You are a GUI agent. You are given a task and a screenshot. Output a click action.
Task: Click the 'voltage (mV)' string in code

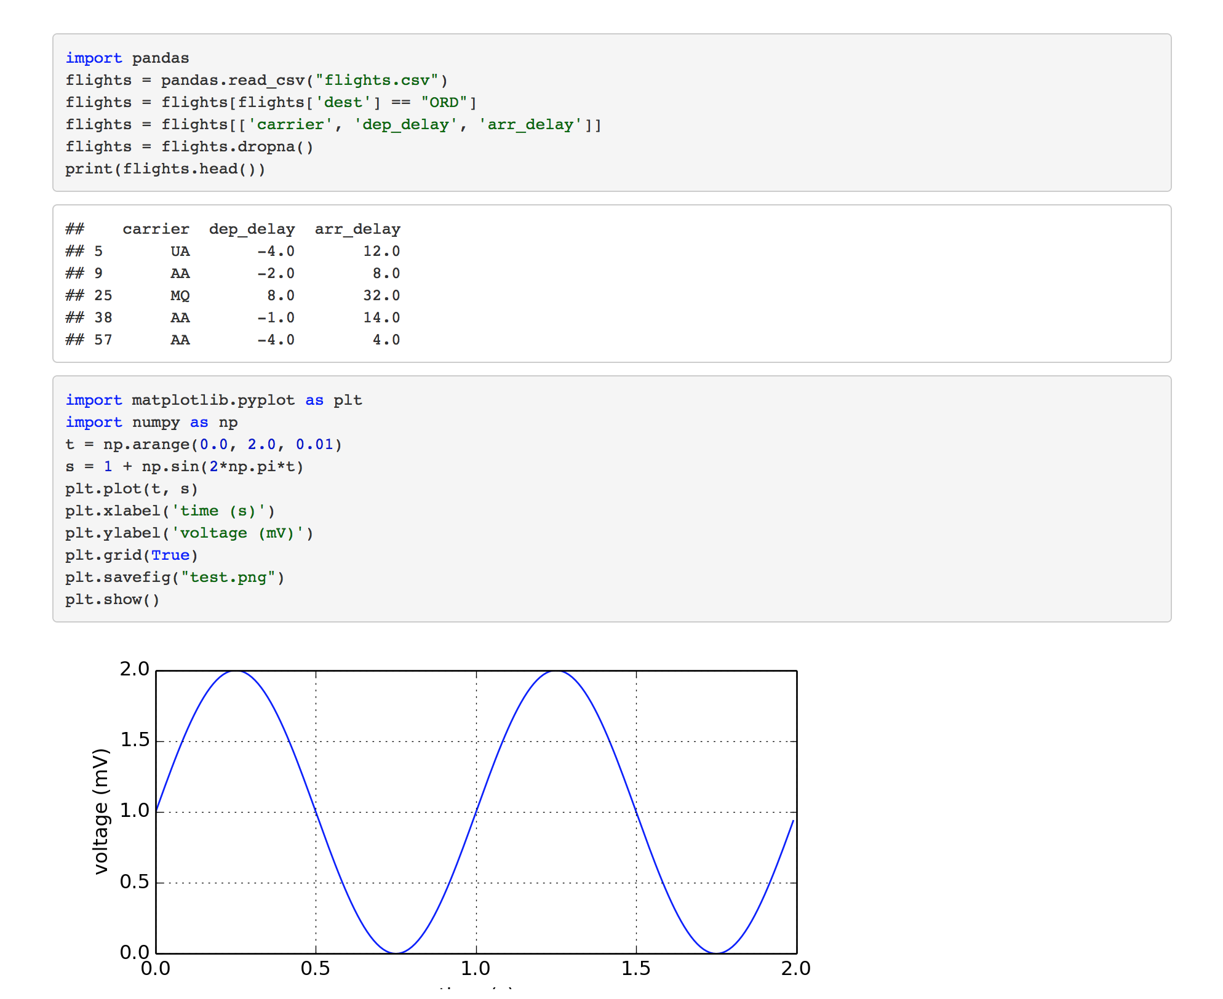(x=237, y=533)
